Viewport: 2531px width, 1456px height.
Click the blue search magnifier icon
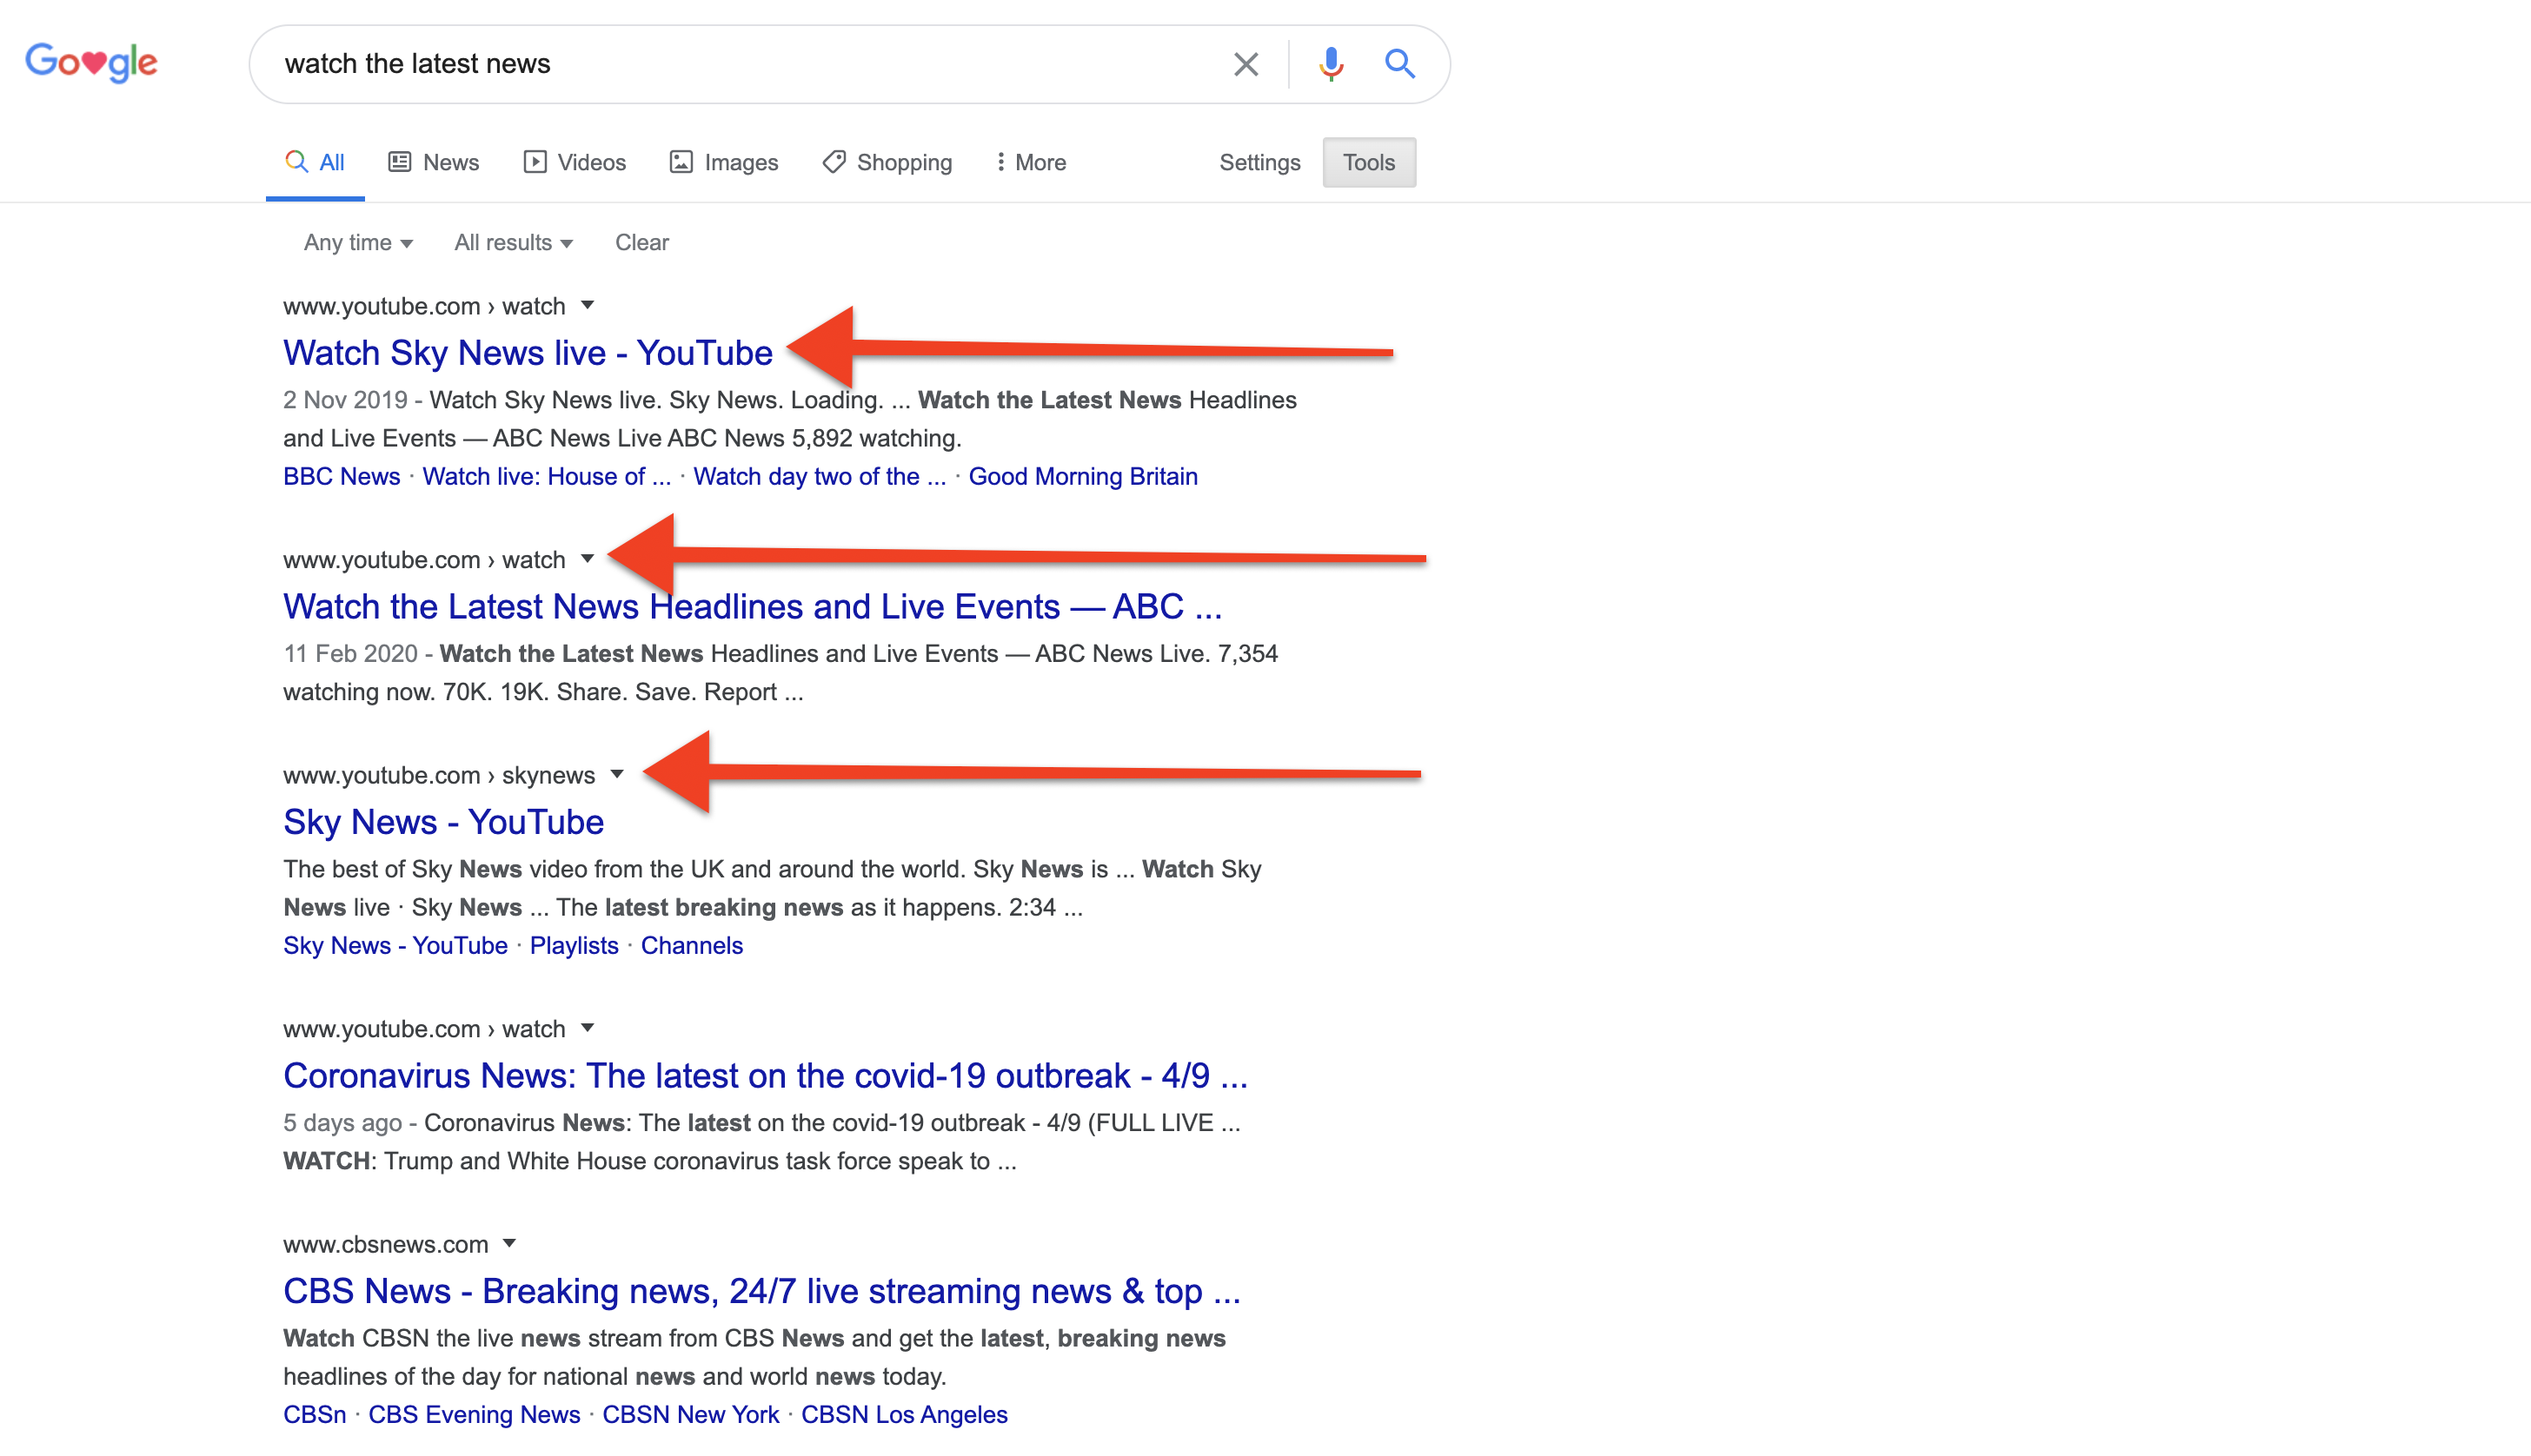[x=1399, y=64]
